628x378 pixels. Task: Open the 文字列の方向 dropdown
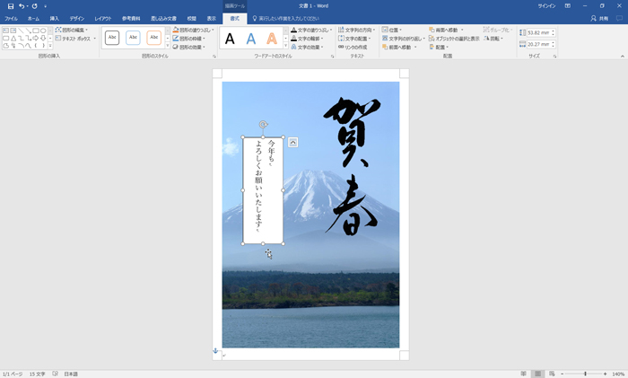(x=356, y=30)
